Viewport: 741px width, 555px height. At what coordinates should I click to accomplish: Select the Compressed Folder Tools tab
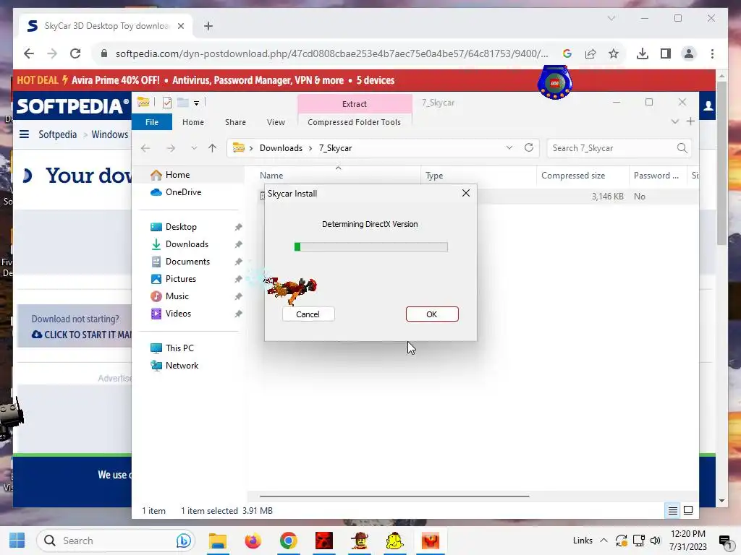click(355, 122)
